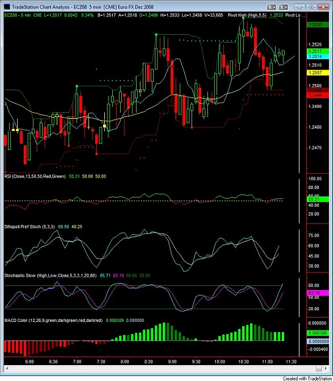Open the S dropdown in title bar
This screenshot has height=381, width=333.
coord(271,7)
